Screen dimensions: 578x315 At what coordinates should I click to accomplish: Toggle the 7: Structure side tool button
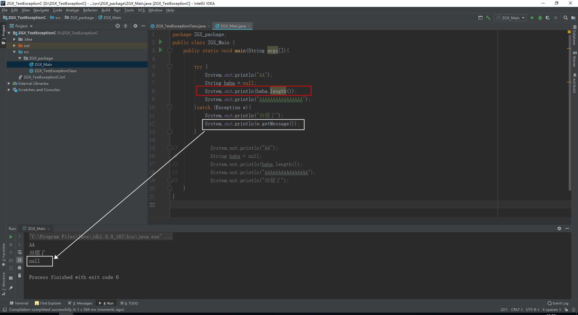pyautogui.click(x=4, y=284)
